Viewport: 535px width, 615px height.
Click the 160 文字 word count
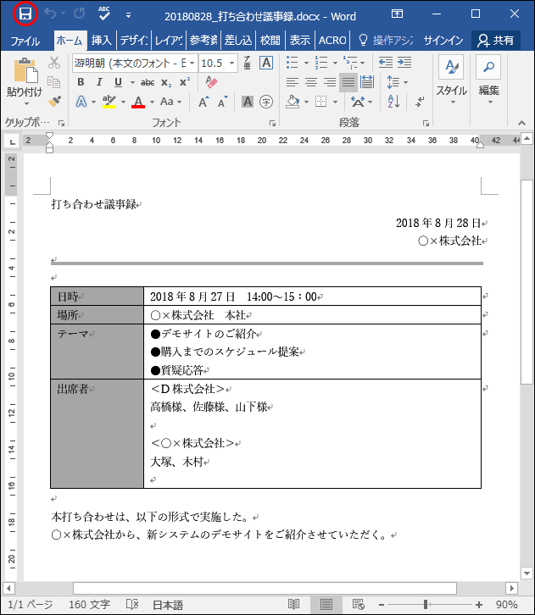click(x=89, y=604)
